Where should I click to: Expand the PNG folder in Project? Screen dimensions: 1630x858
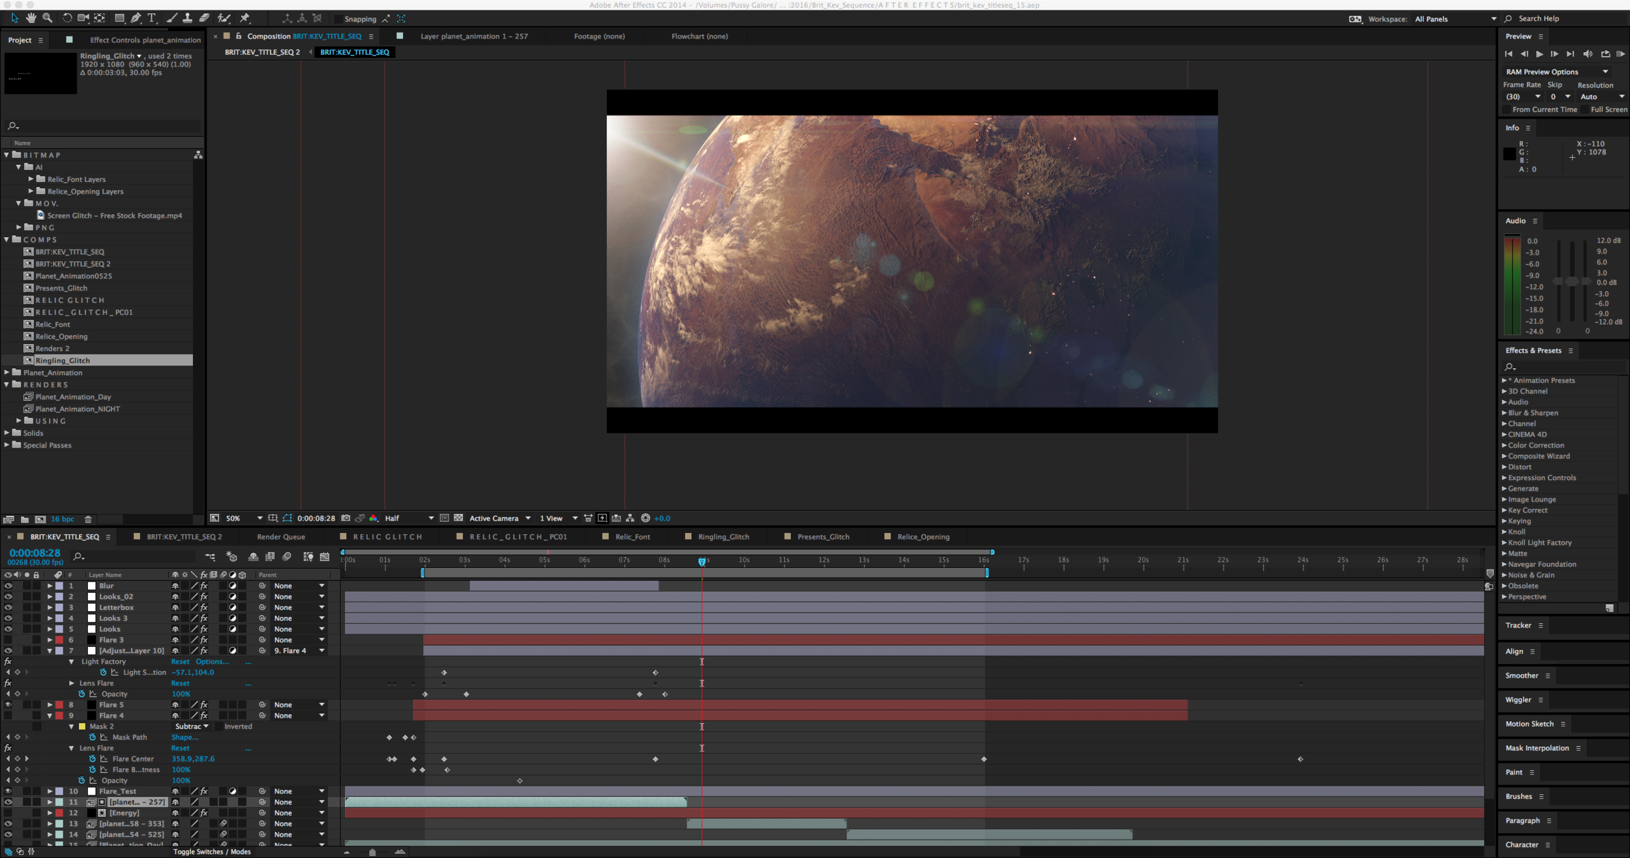coord(19,228)
